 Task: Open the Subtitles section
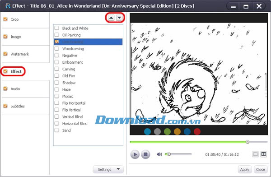[18, 106]
